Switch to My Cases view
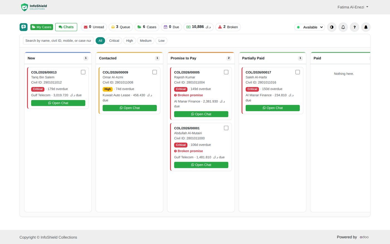Screen dimensions: 390x244 pyautogui.click(x=42, y=27)
